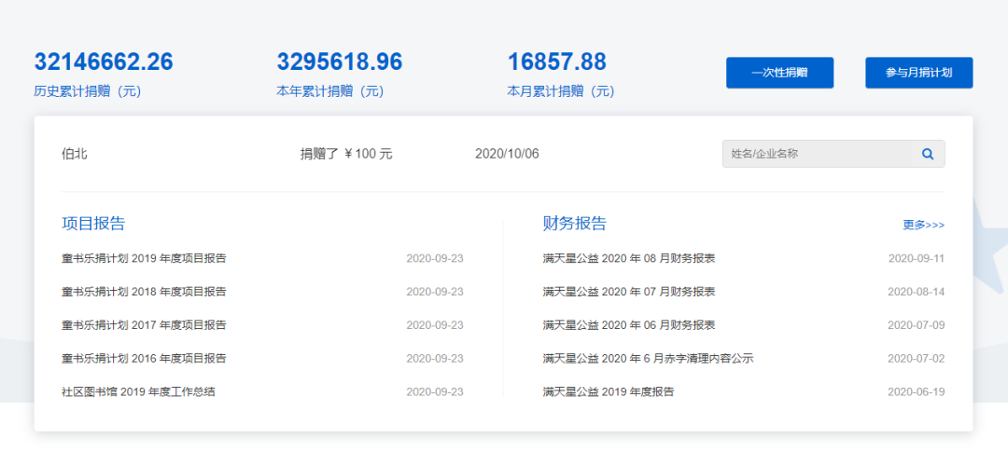Click date 2020-09-23 beside the 2019 年度项目报告

tap(435, 259)
